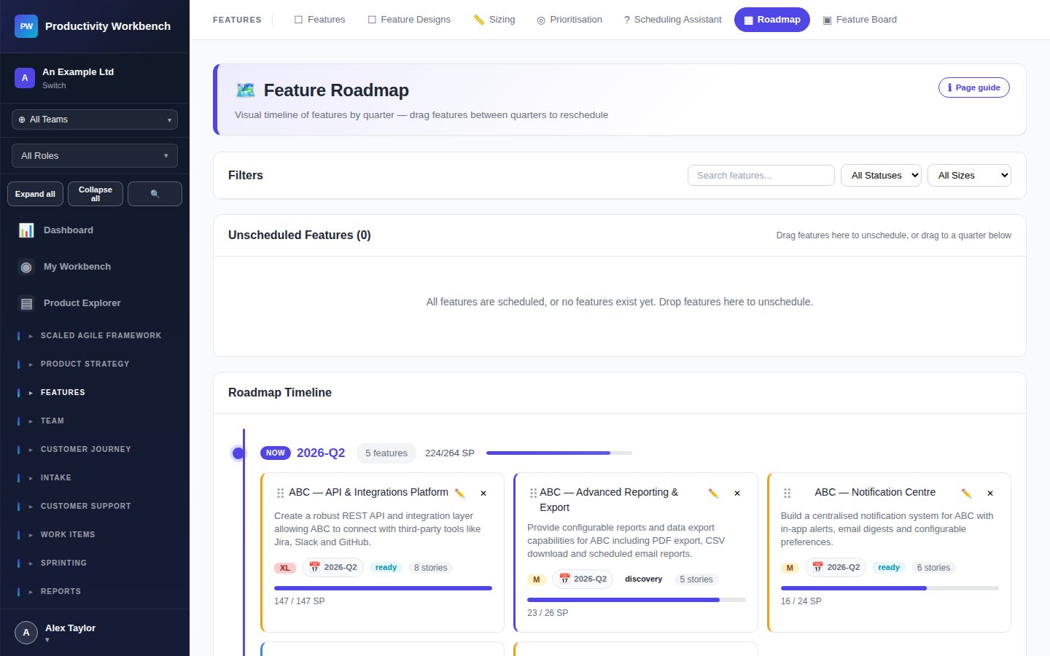Expand the Work Items section

(95, 535)
